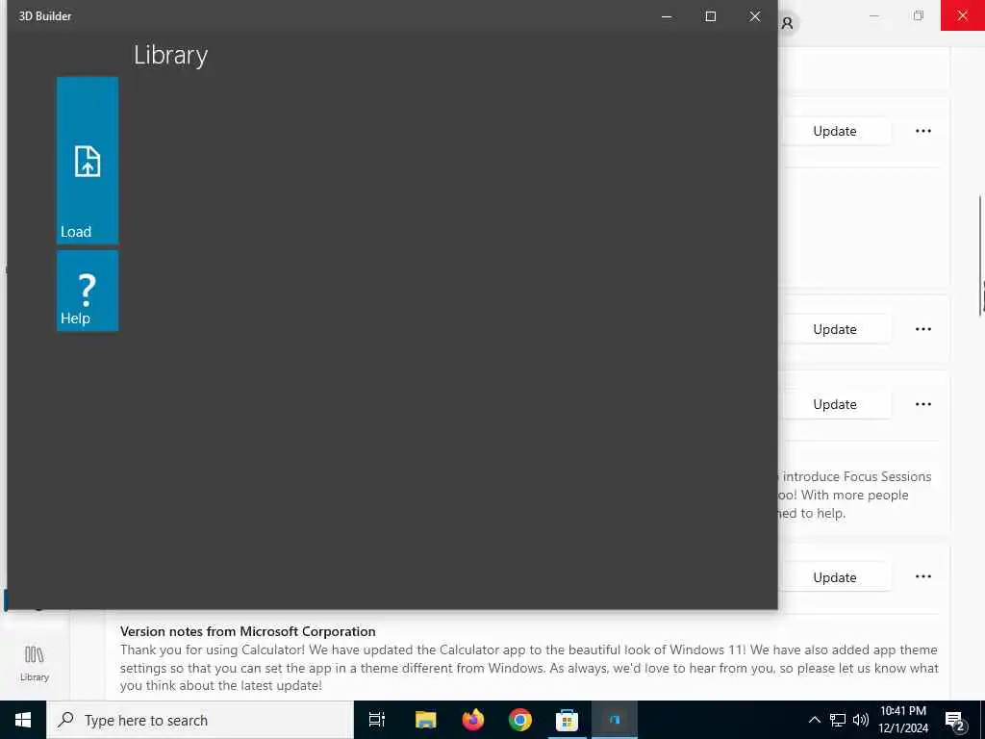Launch Google Chrome from the taskbar
Screen dimensions: 985x739
click(520, 720)
